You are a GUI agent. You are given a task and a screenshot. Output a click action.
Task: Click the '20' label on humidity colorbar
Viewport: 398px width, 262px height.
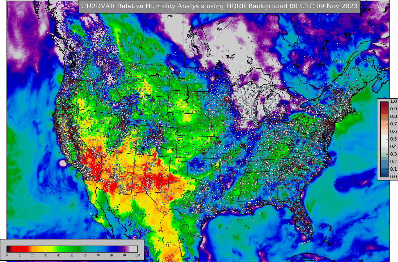click(x=33, y=255)
